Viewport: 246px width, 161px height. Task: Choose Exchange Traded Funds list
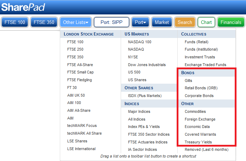[x=206, y=65]
